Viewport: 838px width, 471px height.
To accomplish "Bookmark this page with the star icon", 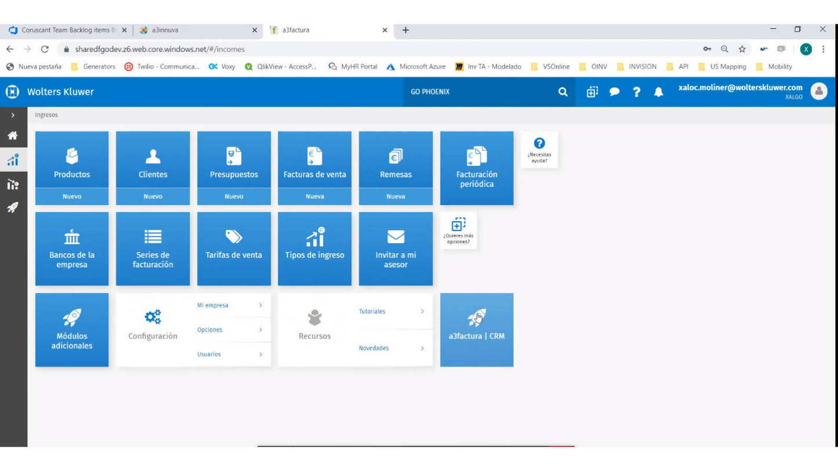I will pos(742,49).
